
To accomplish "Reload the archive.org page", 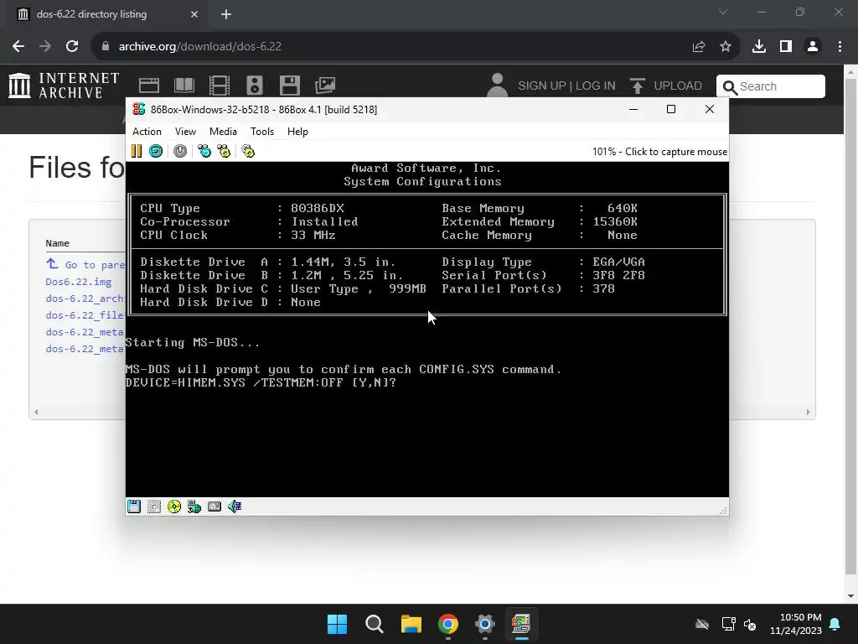I will (72, 47).
